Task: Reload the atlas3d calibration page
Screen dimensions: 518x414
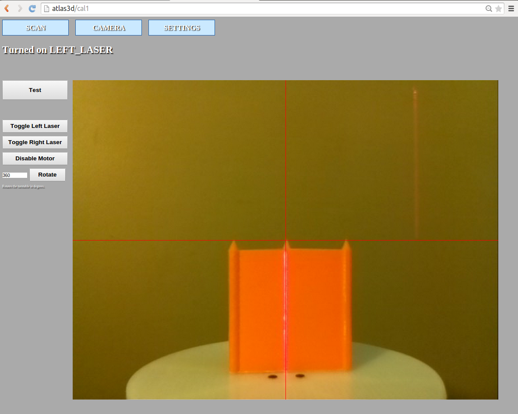Action: pyautogui.click(x=32, y=8)
